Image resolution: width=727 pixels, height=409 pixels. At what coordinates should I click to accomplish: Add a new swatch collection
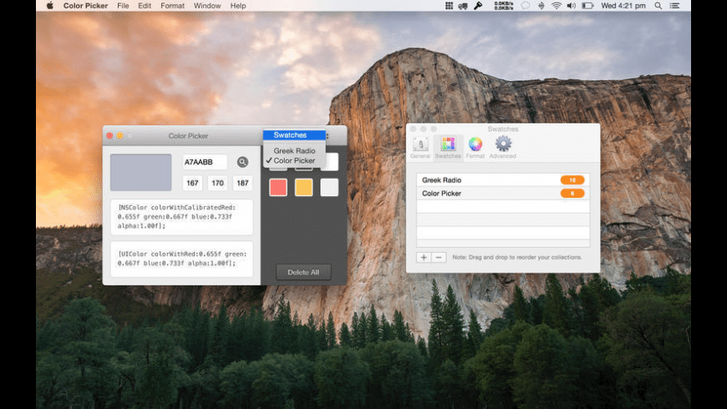424,257
